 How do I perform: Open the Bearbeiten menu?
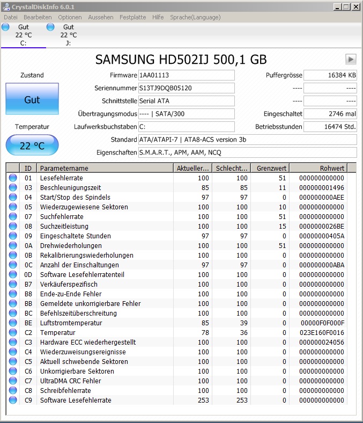pos(38,17)
